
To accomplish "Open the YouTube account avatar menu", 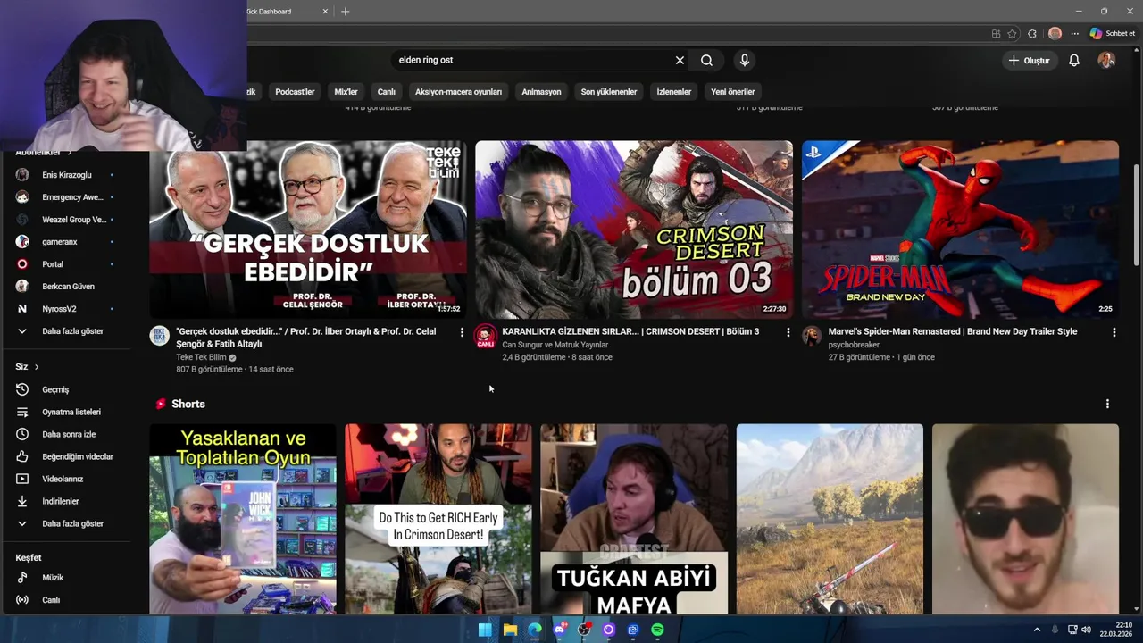I will (x=1106, y=60).
